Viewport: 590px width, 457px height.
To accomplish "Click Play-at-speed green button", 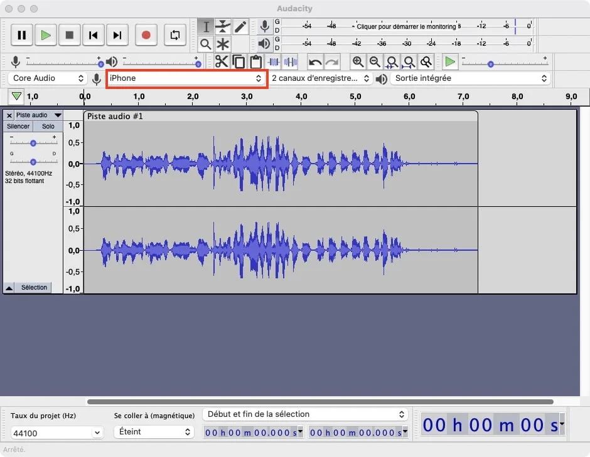I will click(x=449, y=61).
